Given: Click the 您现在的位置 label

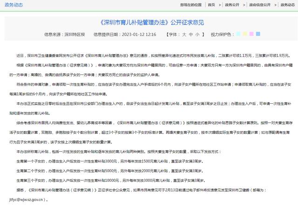Looking at the screenshot, I should pos(191,5).
